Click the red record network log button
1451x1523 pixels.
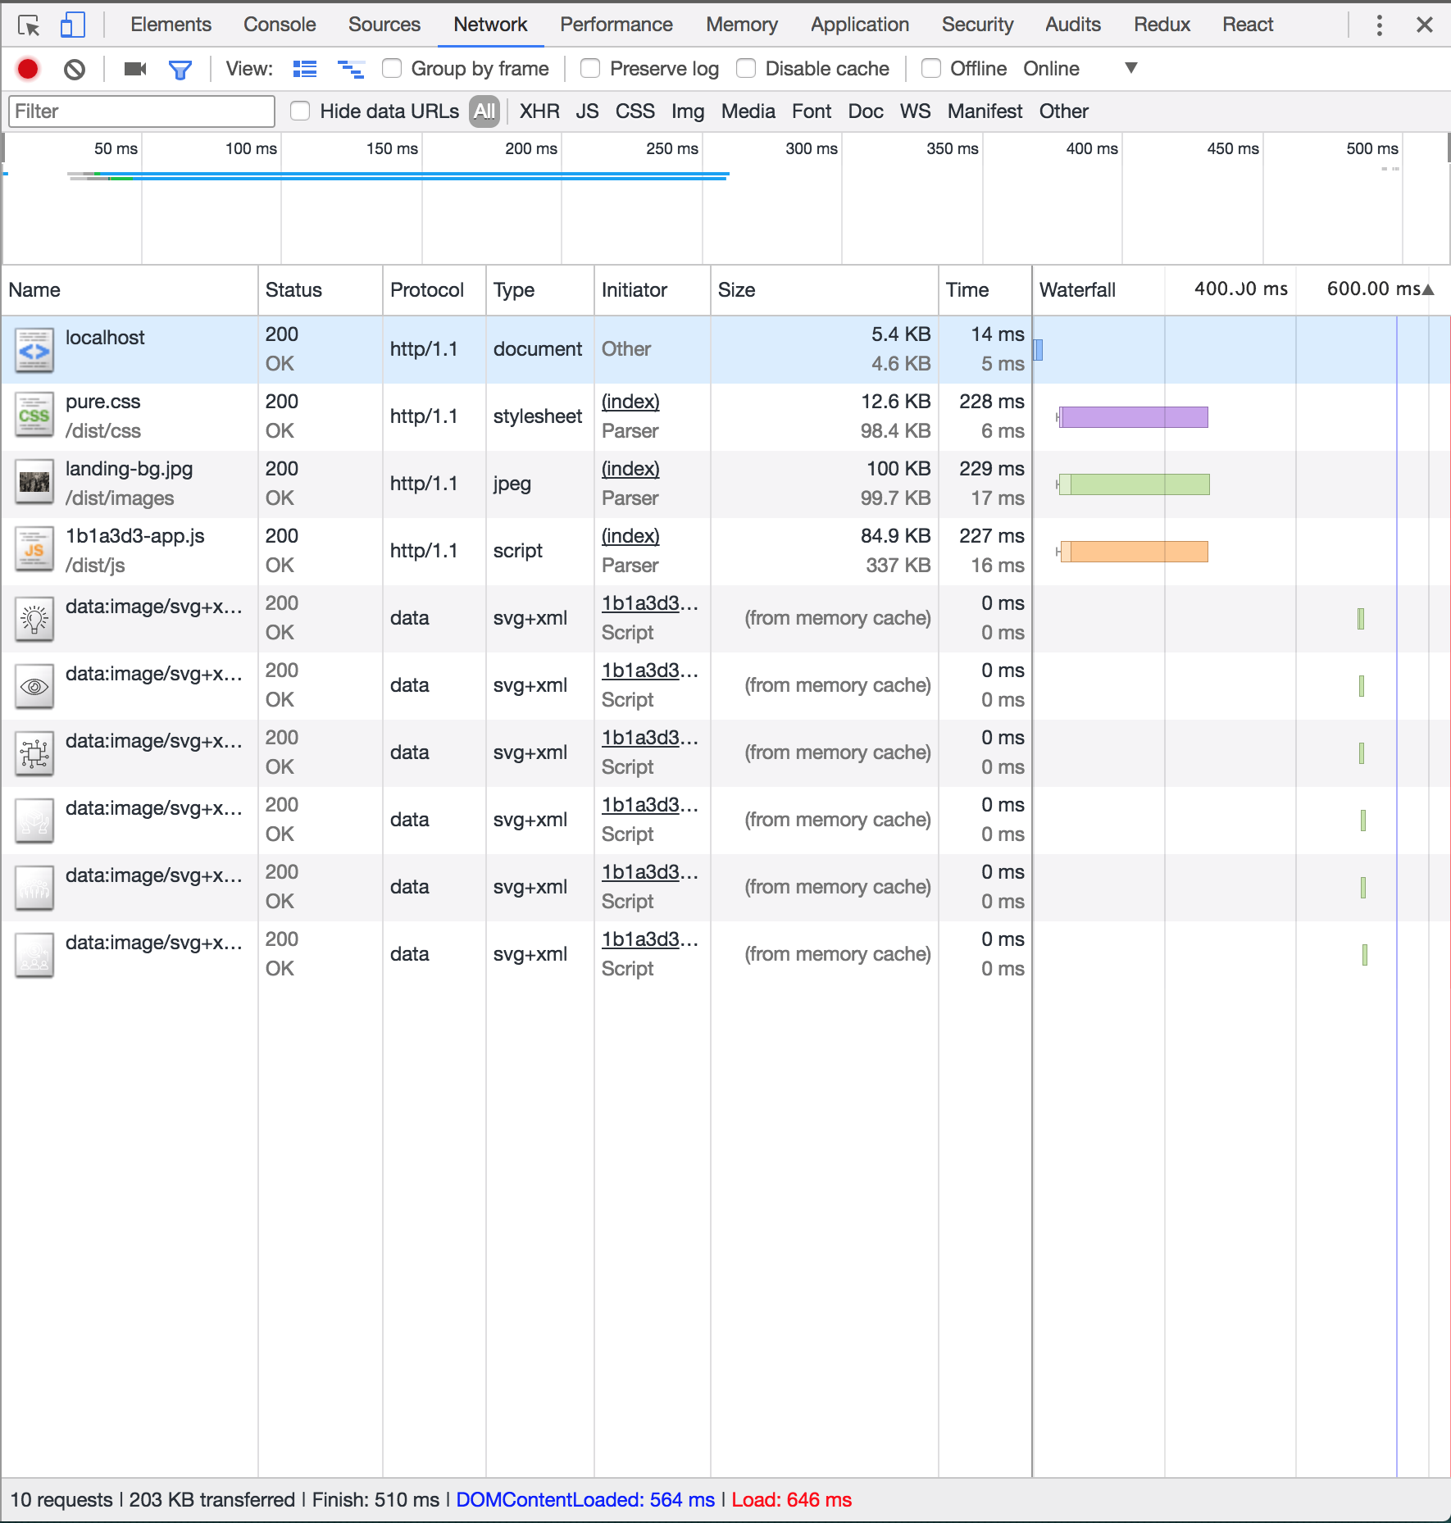(x=28, y=69)
